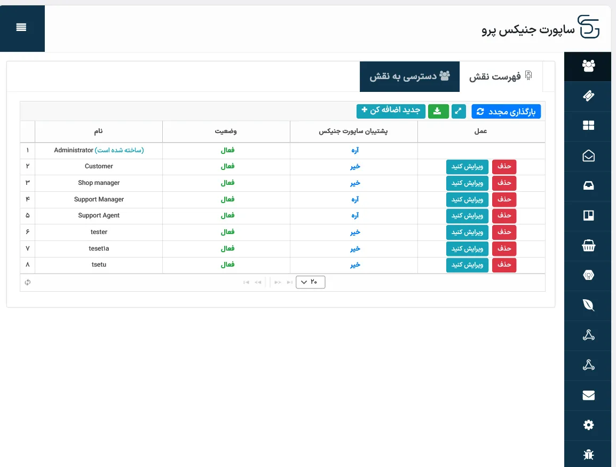Select the Shop manager name cell
Viewport: 616px width, 467px height.
coord(99,183)
